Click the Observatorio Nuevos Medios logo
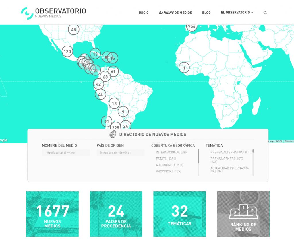The height and width of the screenshot is (247, 294). (x=53, y=13)
